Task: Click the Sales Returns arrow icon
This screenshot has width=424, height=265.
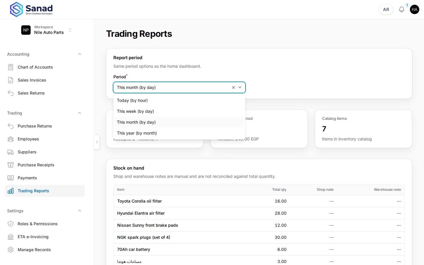Action: 11,93
